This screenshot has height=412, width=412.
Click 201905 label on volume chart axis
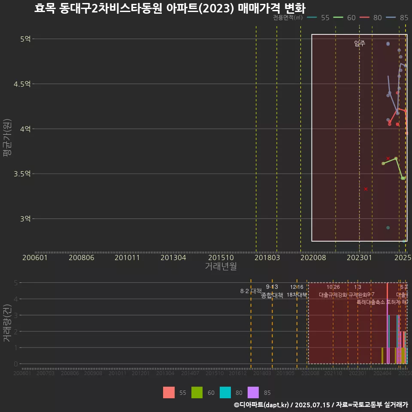[286, 373]
